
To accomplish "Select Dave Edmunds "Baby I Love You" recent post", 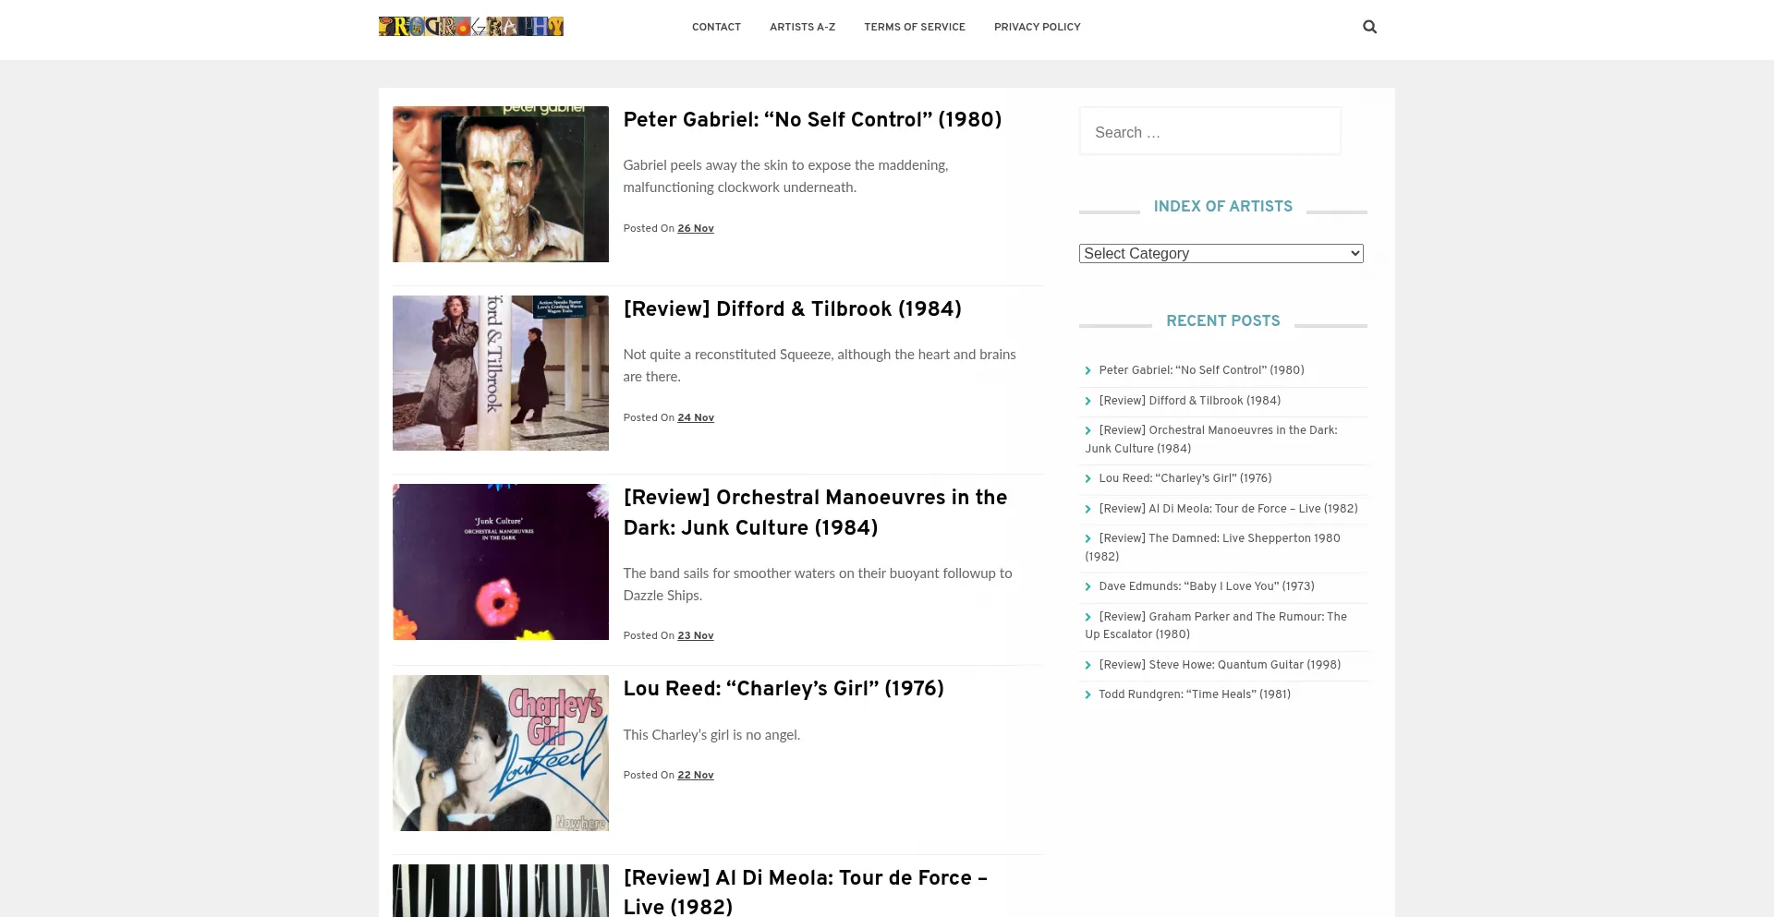I will click(1206, 586).
